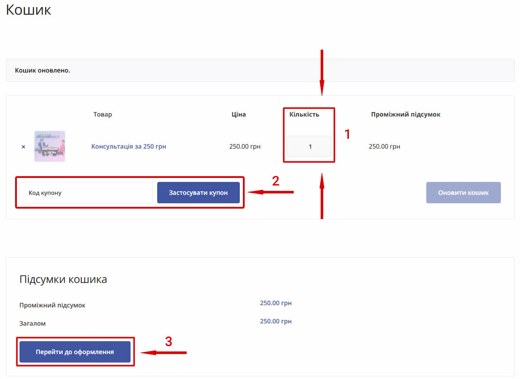
Task: Click the 'Кількість' column header
Action: (304, 114)
